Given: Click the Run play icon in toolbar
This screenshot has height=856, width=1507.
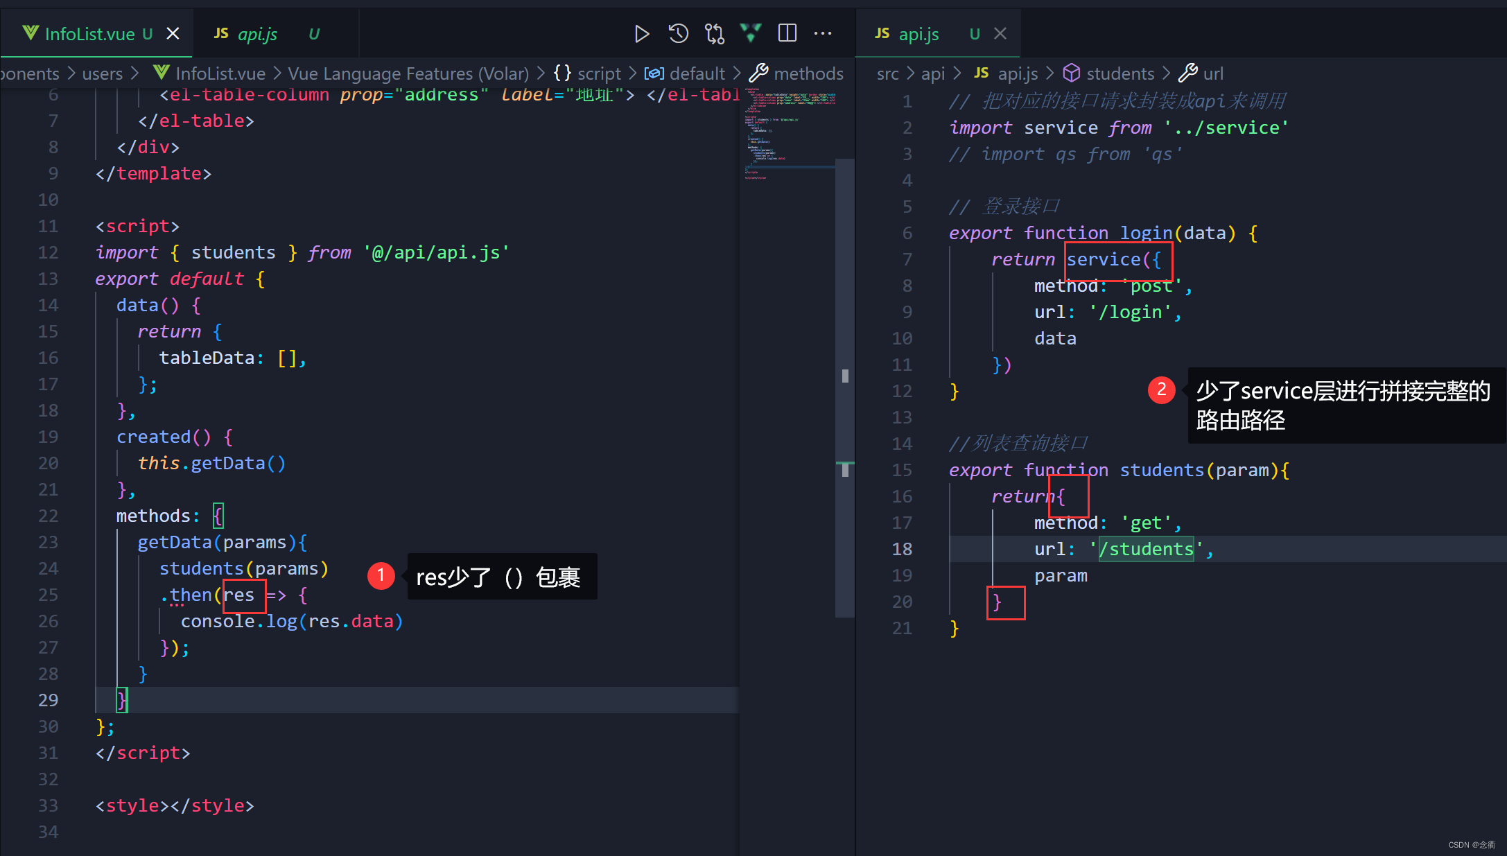Looking at the screenshot, I should 641,33.
